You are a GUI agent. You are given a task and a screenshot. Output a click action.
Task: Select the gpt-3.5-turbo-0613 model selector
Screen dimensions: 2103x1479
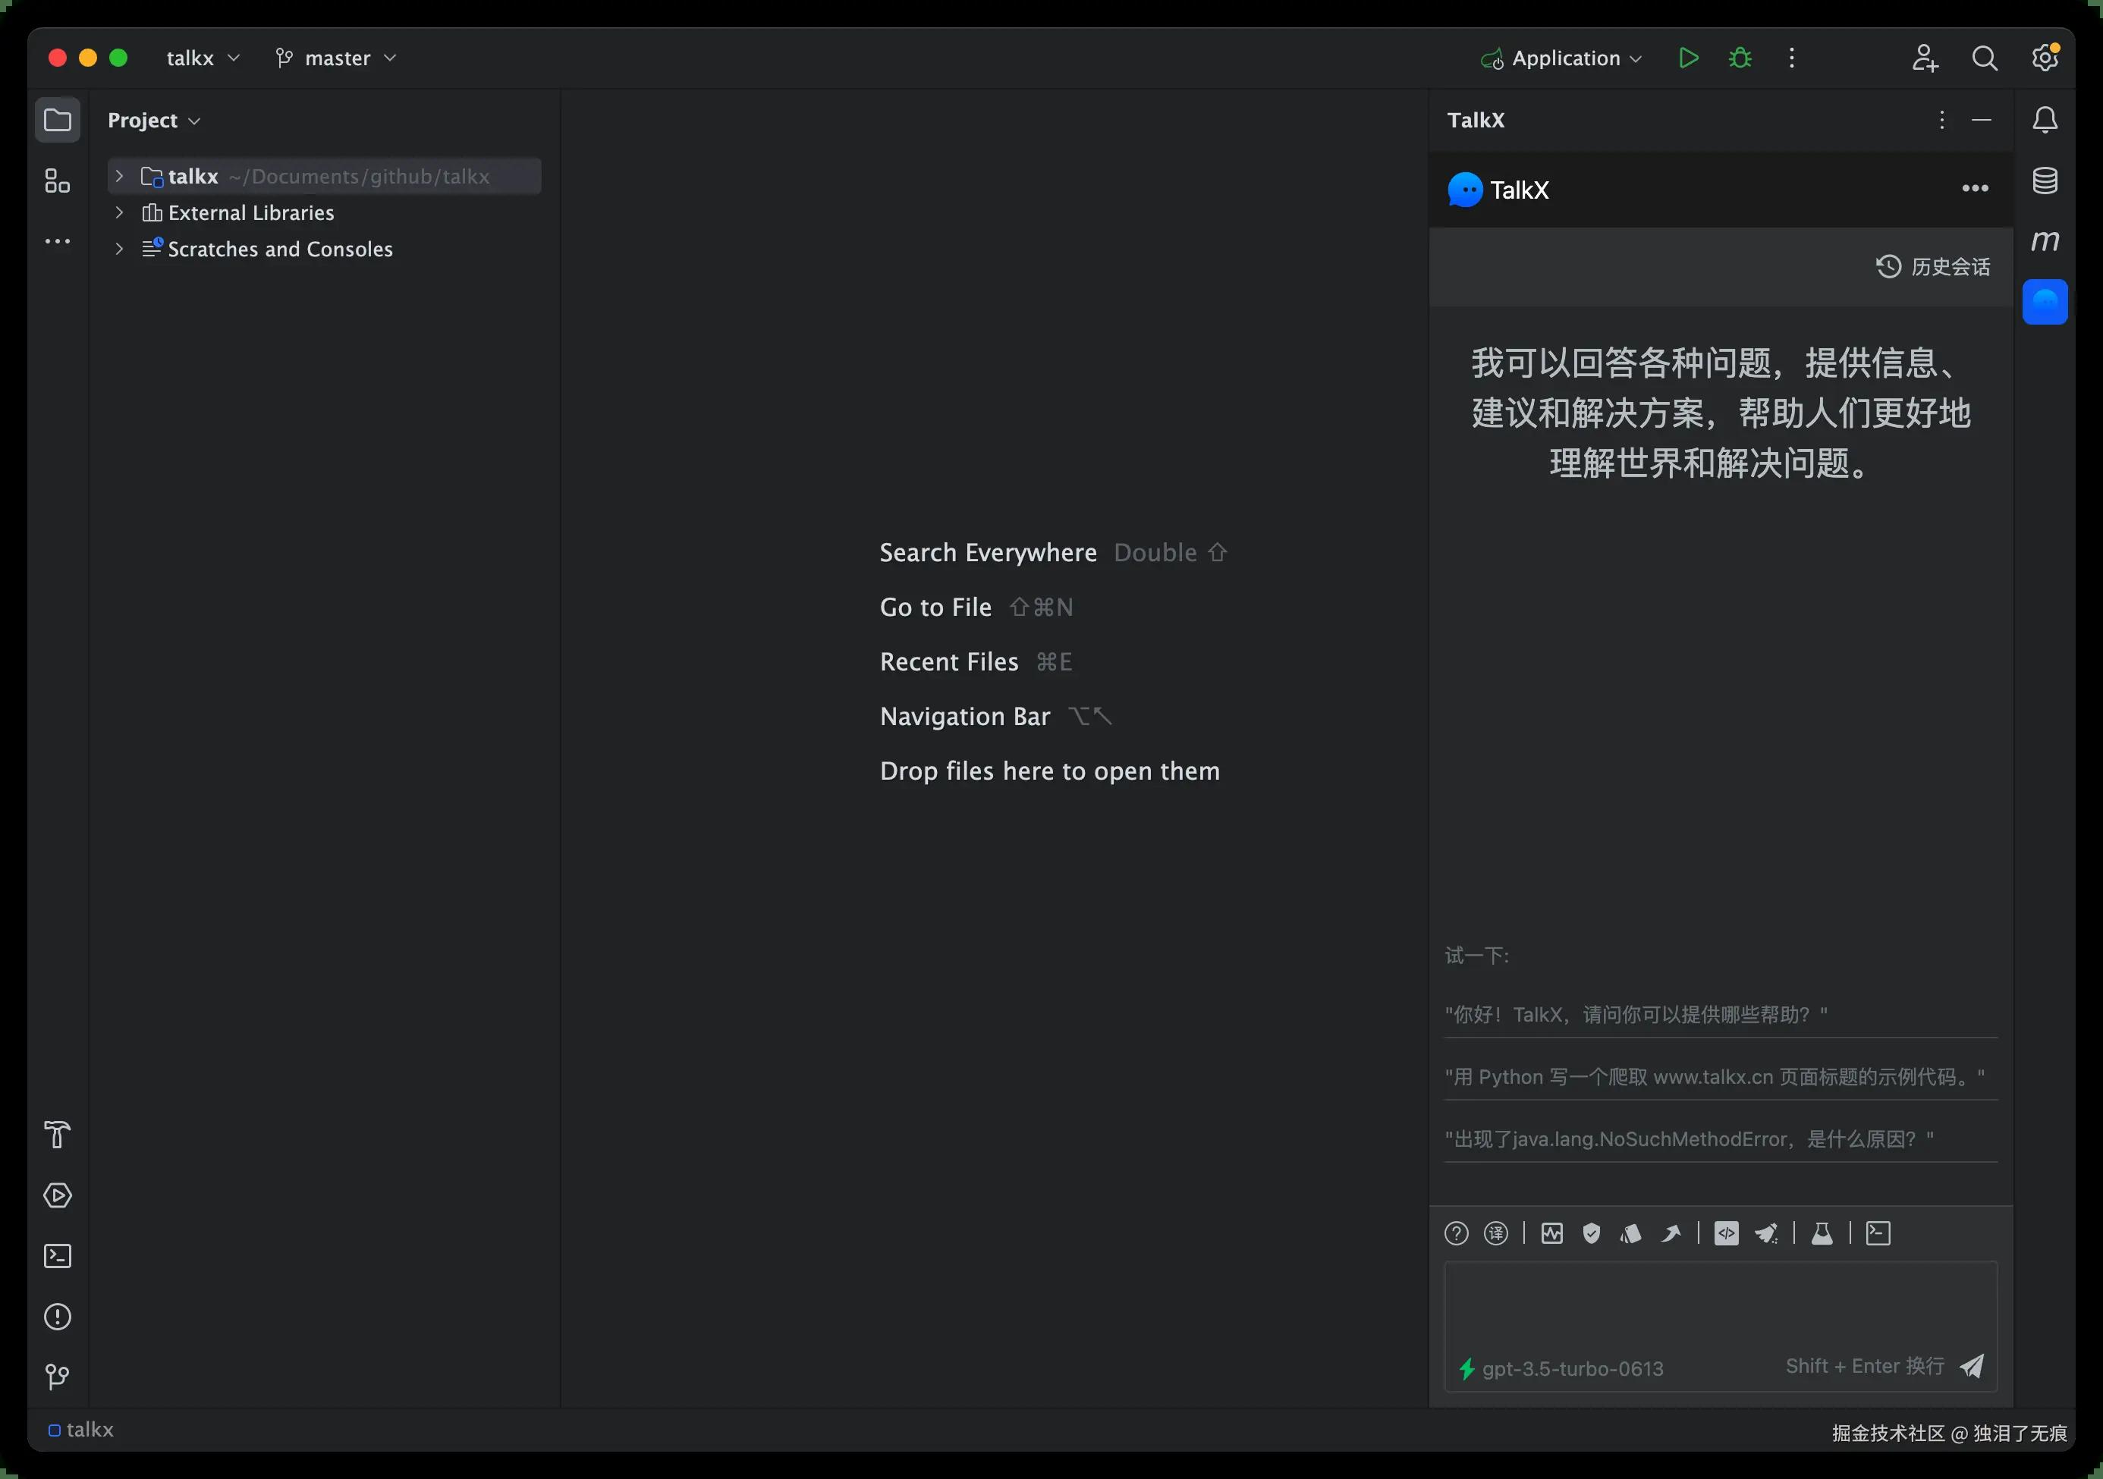pyautogui.click(x=1561, y=1369)
